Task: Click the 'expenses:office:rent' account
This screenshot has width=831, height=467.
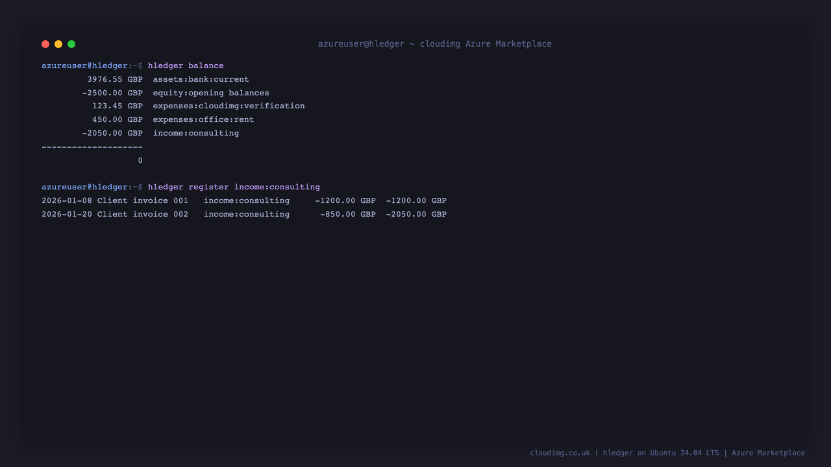Action: point(203,119)
